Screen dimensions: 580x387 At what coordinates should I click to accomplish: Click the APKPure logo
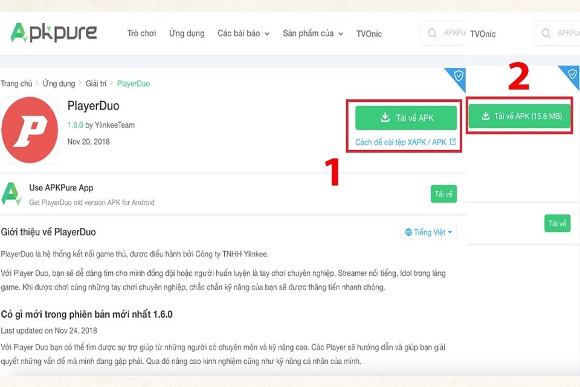point(54,33)
